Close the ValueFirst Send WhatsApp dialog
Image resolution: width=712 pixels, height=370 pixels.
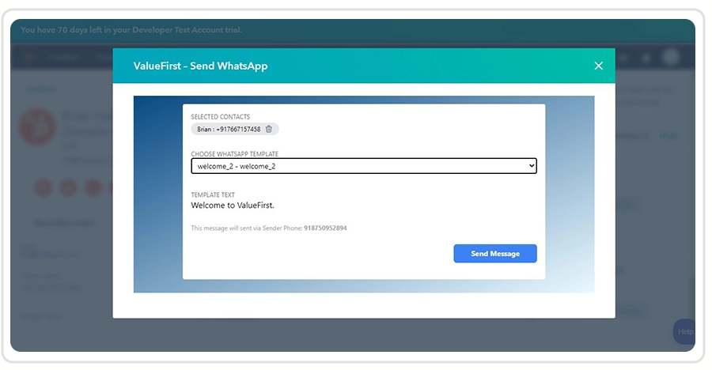tap(599, 66)
